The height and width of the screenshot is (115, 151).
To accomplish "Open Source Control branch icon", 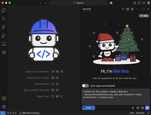I will 4,27.
